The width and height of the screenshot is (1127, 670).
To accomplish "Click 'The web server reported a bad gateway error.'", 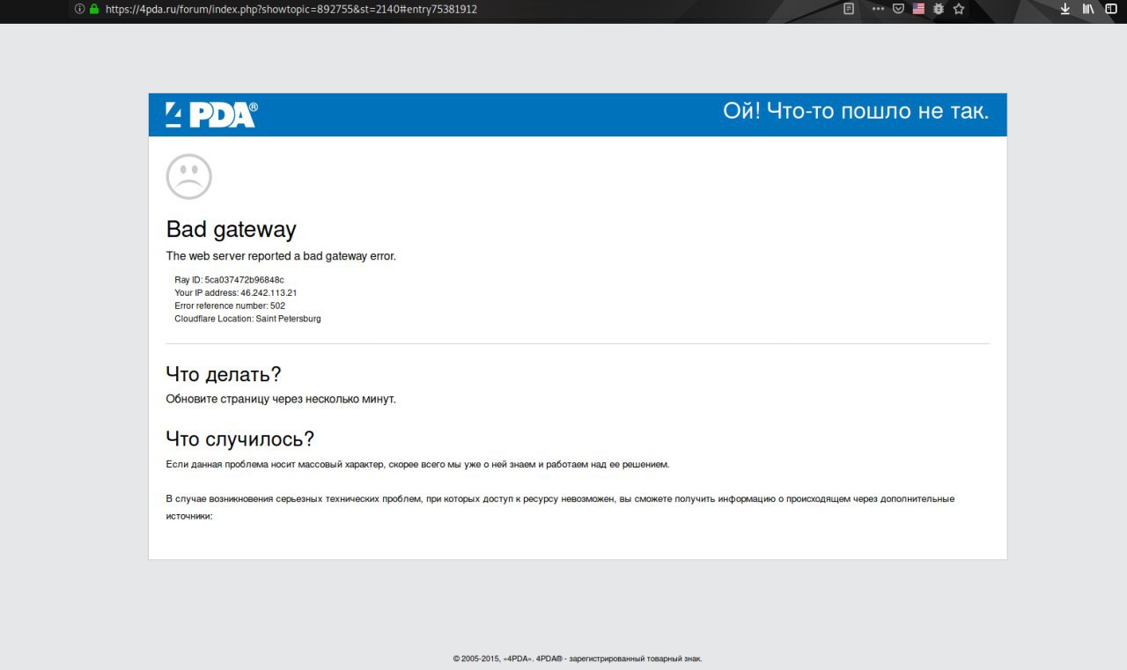I will coord(281,256).
